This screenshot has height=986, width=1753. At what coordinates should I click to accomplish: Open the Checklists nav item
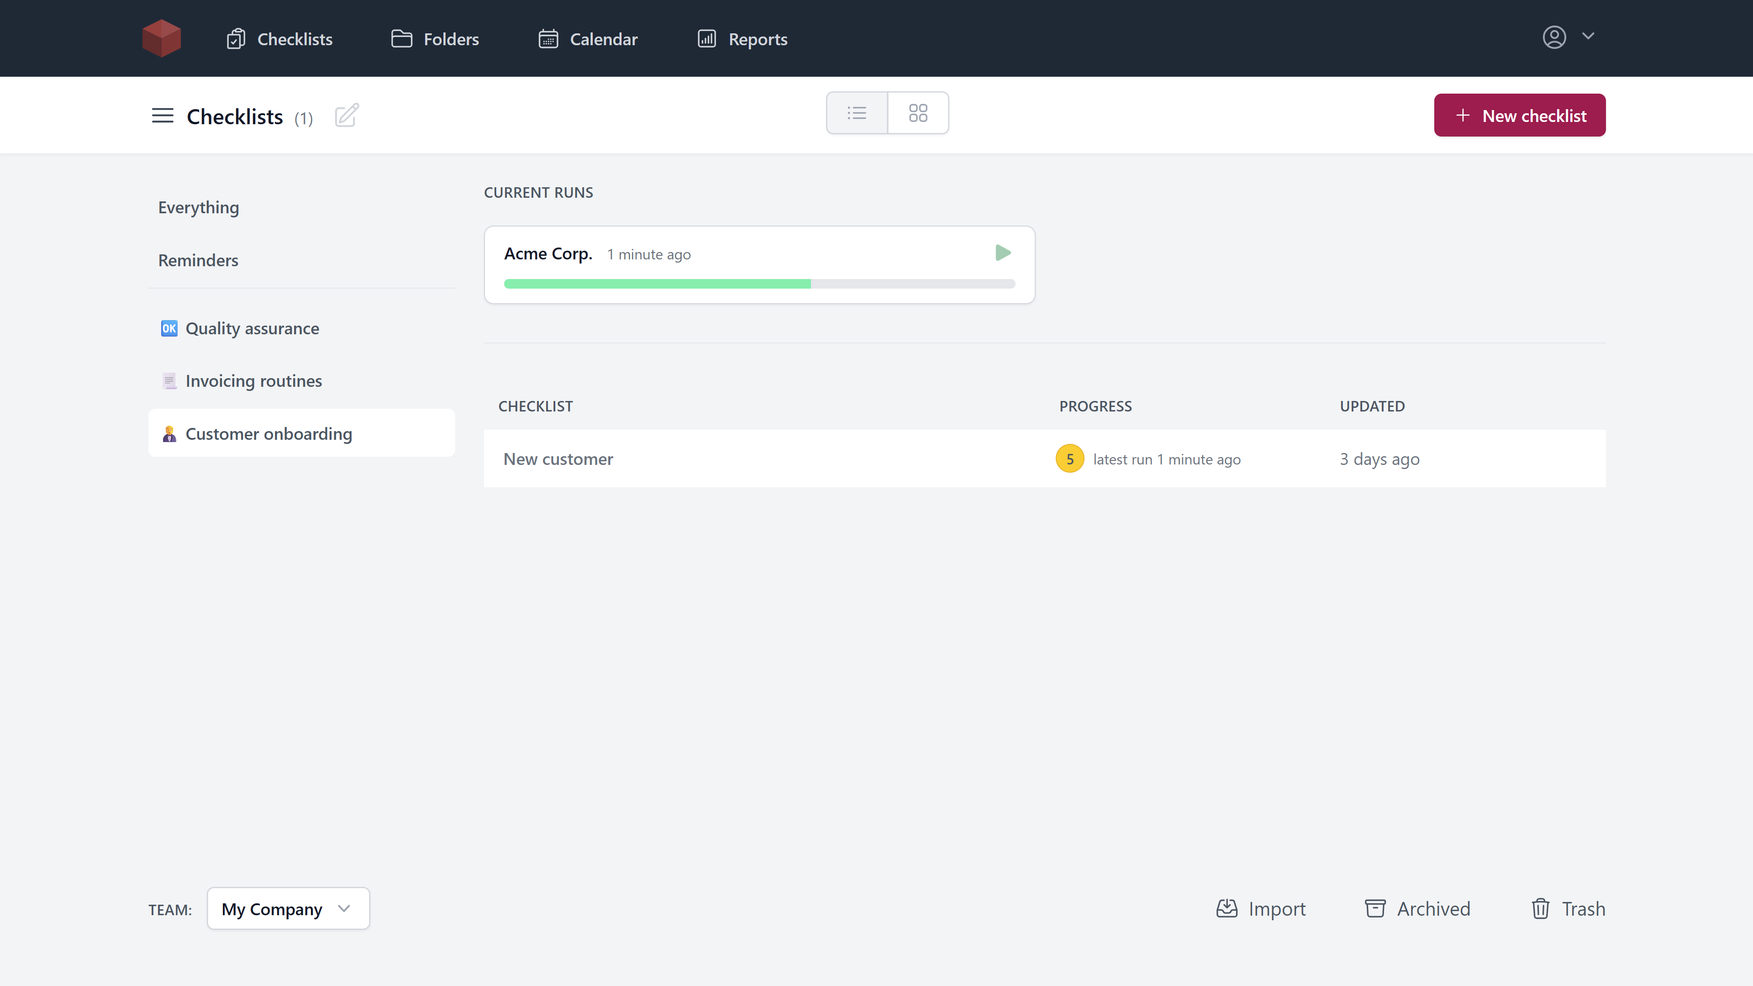tap(279, 39)
